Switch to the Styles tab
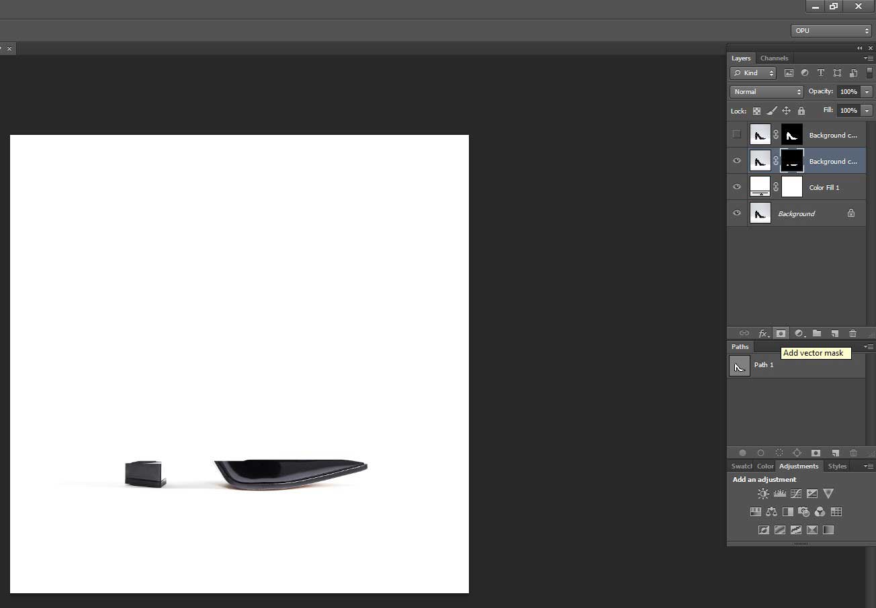Screen dimensions: 876x608 [837, 466]
